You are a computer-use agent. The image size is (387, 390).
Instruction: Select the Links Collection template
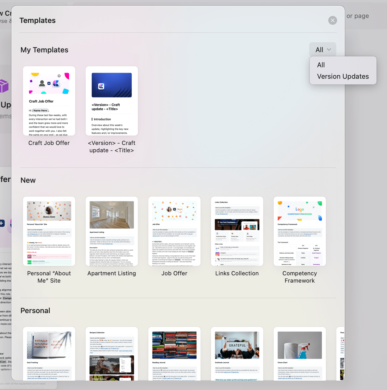pyautogui.click(x=237, y=231)
